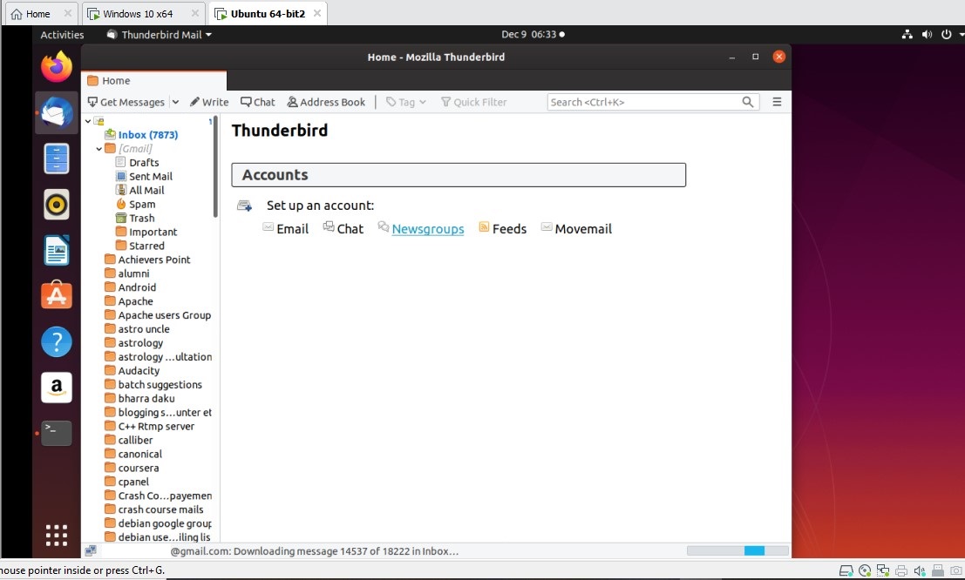Select the Audacity folder
Image resolution: width=965 pixels, height=580 pixels.
tap(139, 371)
